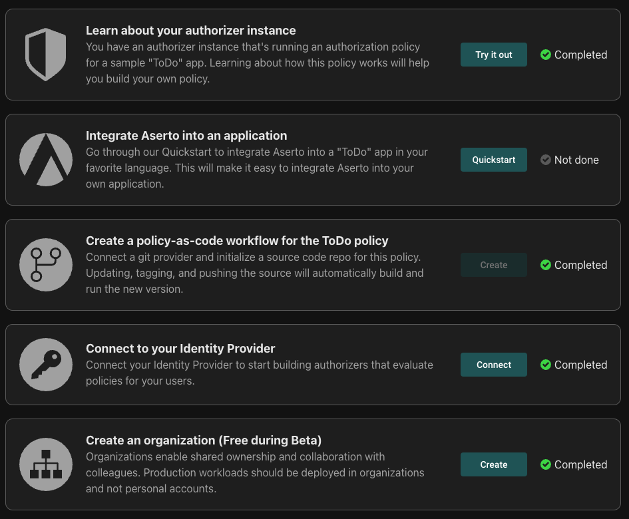
Task: Click Create button for organization
Action: click(493, 464)
